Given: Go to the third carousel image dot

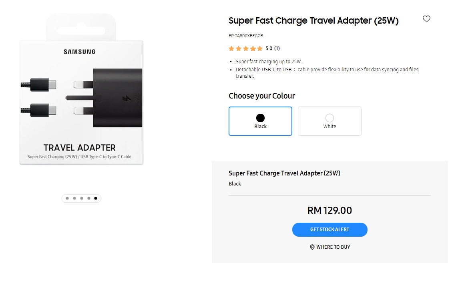Looking at the screenshot, I should [x=82, y=198].
